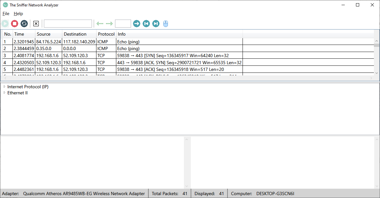Click the greyed-out Start capture play icon
The image size is (380, 198).
[x=5, y=23]
